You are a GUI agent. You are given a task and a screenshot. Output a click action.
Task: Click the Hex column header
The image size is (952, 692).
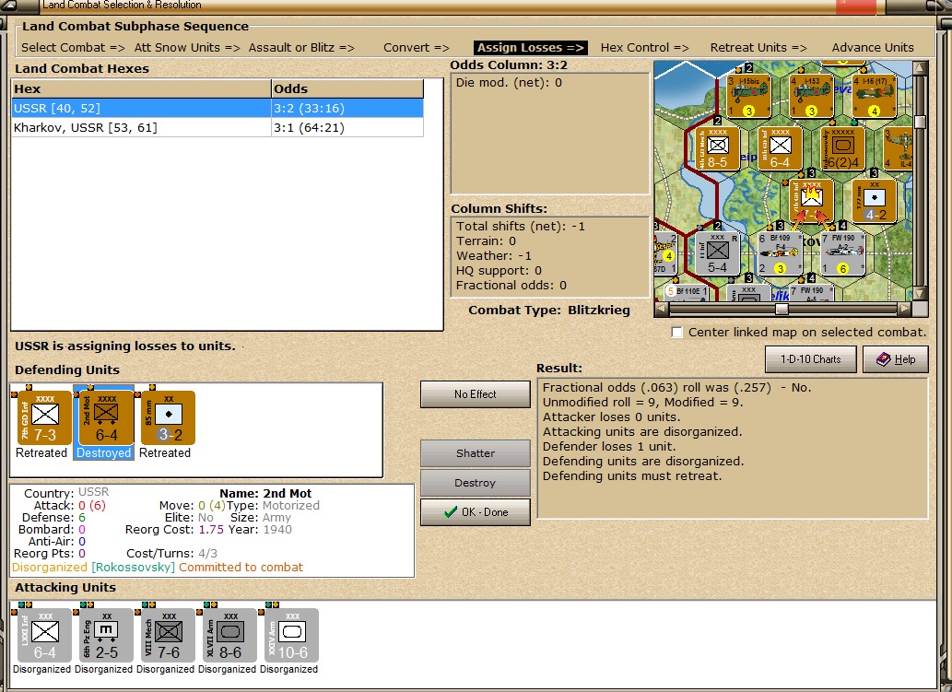(x=142, y=88)
